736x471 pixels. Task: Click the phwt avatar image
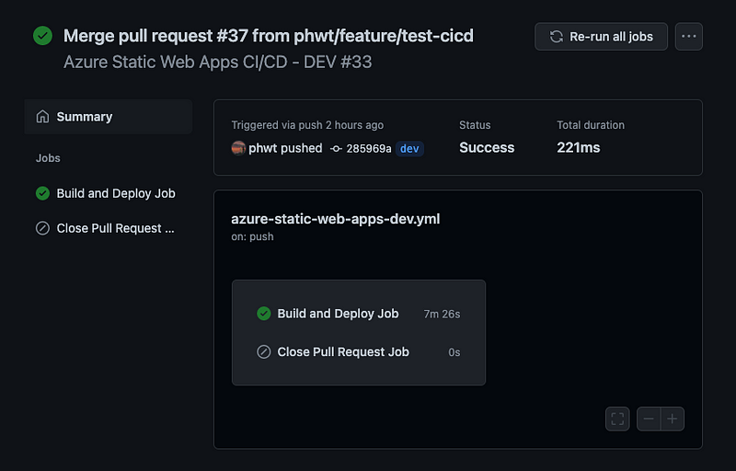(x=238, y=148)
